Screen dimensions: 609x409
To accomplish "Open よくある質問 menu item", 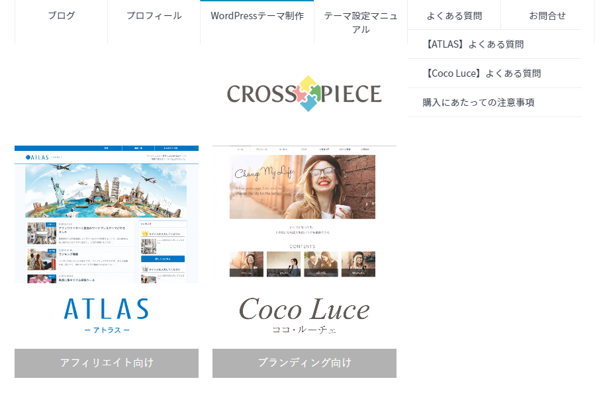I will pos(454,16).
